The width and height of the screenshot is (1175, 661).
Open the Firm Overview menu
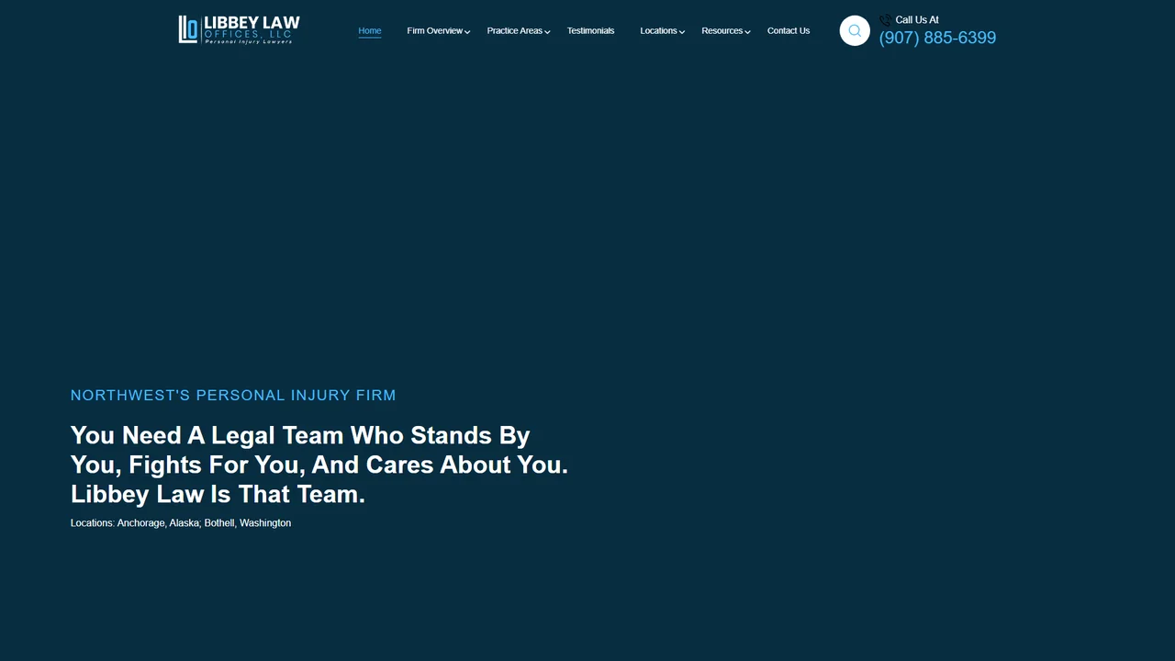coord(435,31)
